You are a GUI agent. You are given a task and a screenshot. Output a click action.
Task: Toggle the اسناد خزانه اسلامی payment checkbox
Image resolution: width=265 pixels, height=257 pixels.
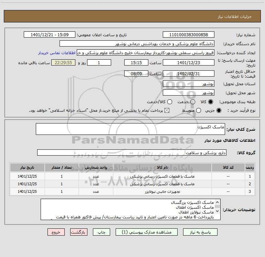coord(167,111)
